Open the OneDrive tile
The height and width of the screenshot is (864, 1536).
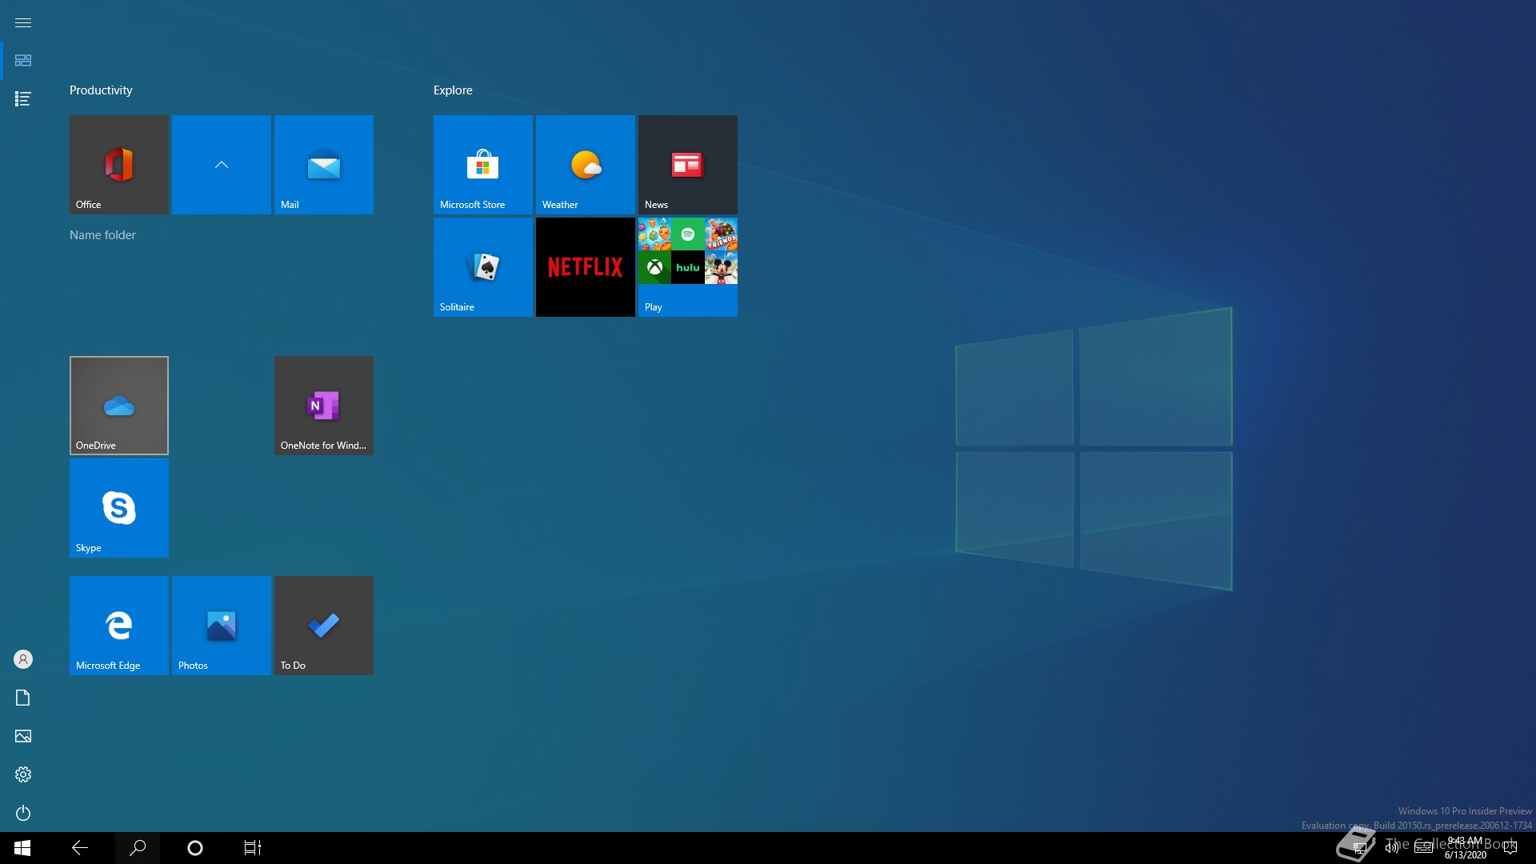point(119,406)
